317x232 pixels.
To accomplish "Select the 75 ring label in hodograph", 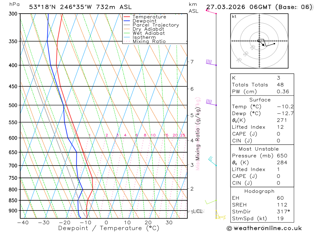I will tap(239, 60).
